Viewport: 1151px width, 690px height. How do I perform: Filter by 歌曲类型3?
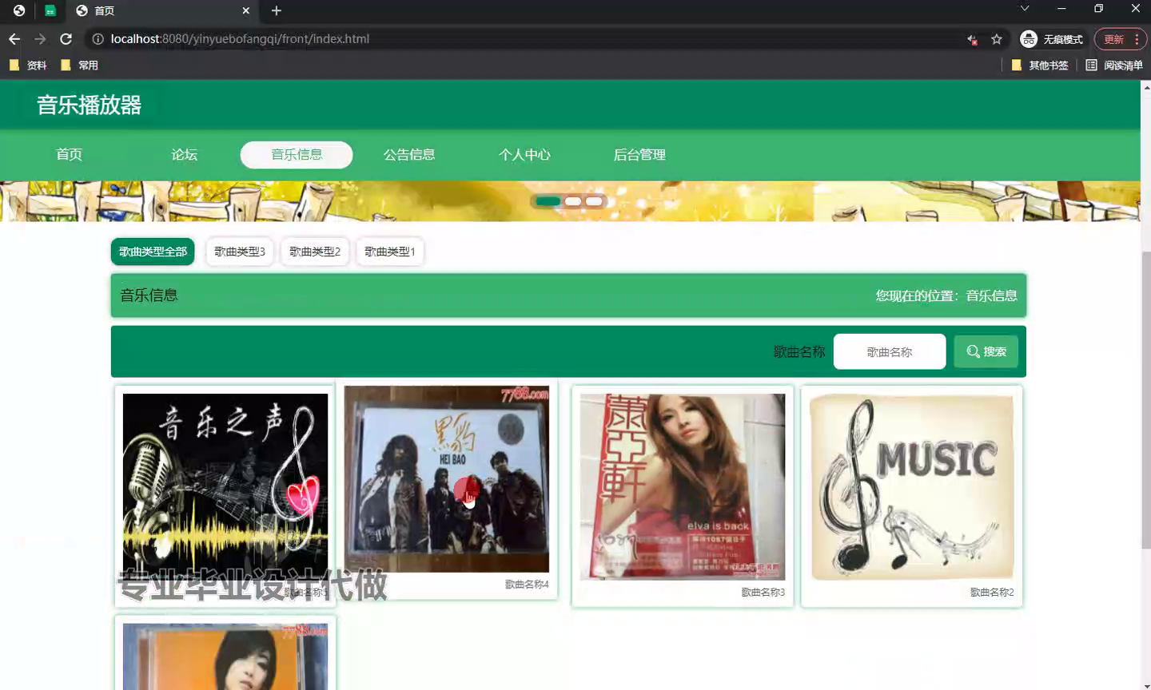240,252
